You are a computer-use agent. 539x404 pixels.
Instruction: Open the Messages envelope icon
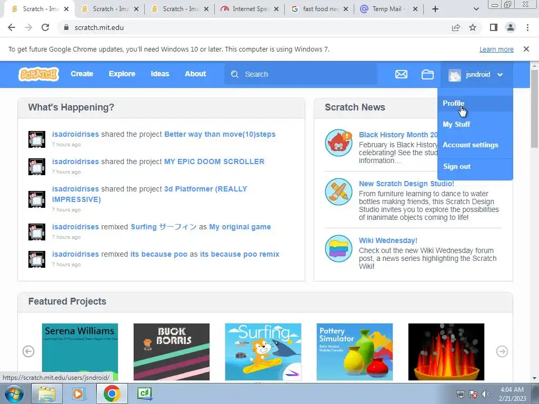click(401, 74)
